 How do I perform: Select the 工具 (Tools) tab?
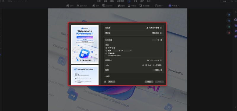(129, 1)
